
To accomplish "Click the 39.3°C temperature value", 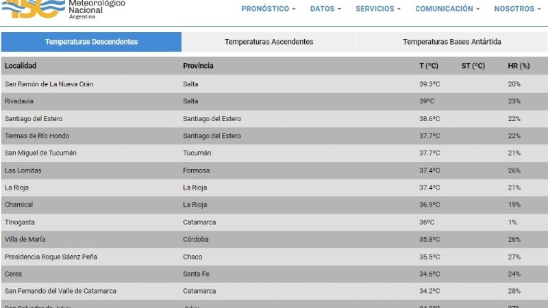I will pyautogui.click(x=429, y=84).
